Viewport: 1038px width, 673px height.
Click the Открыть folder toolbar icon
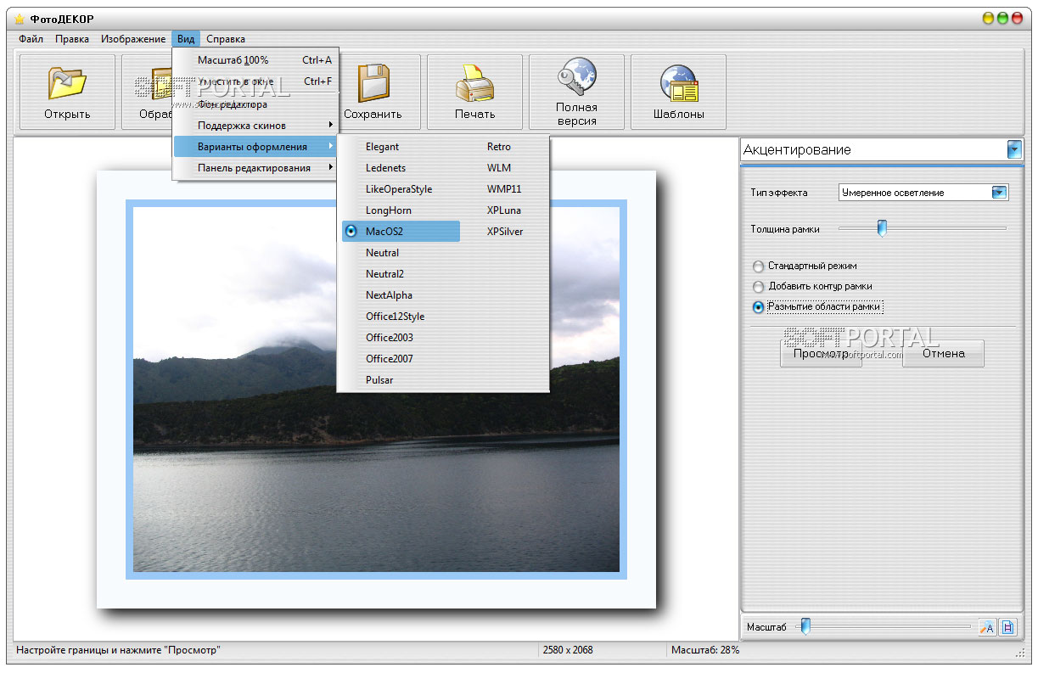(67, 85)
